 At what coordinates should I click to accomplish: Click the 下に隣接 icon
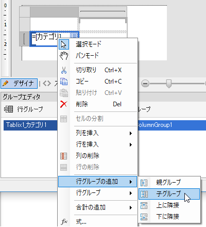click(144, 217)
